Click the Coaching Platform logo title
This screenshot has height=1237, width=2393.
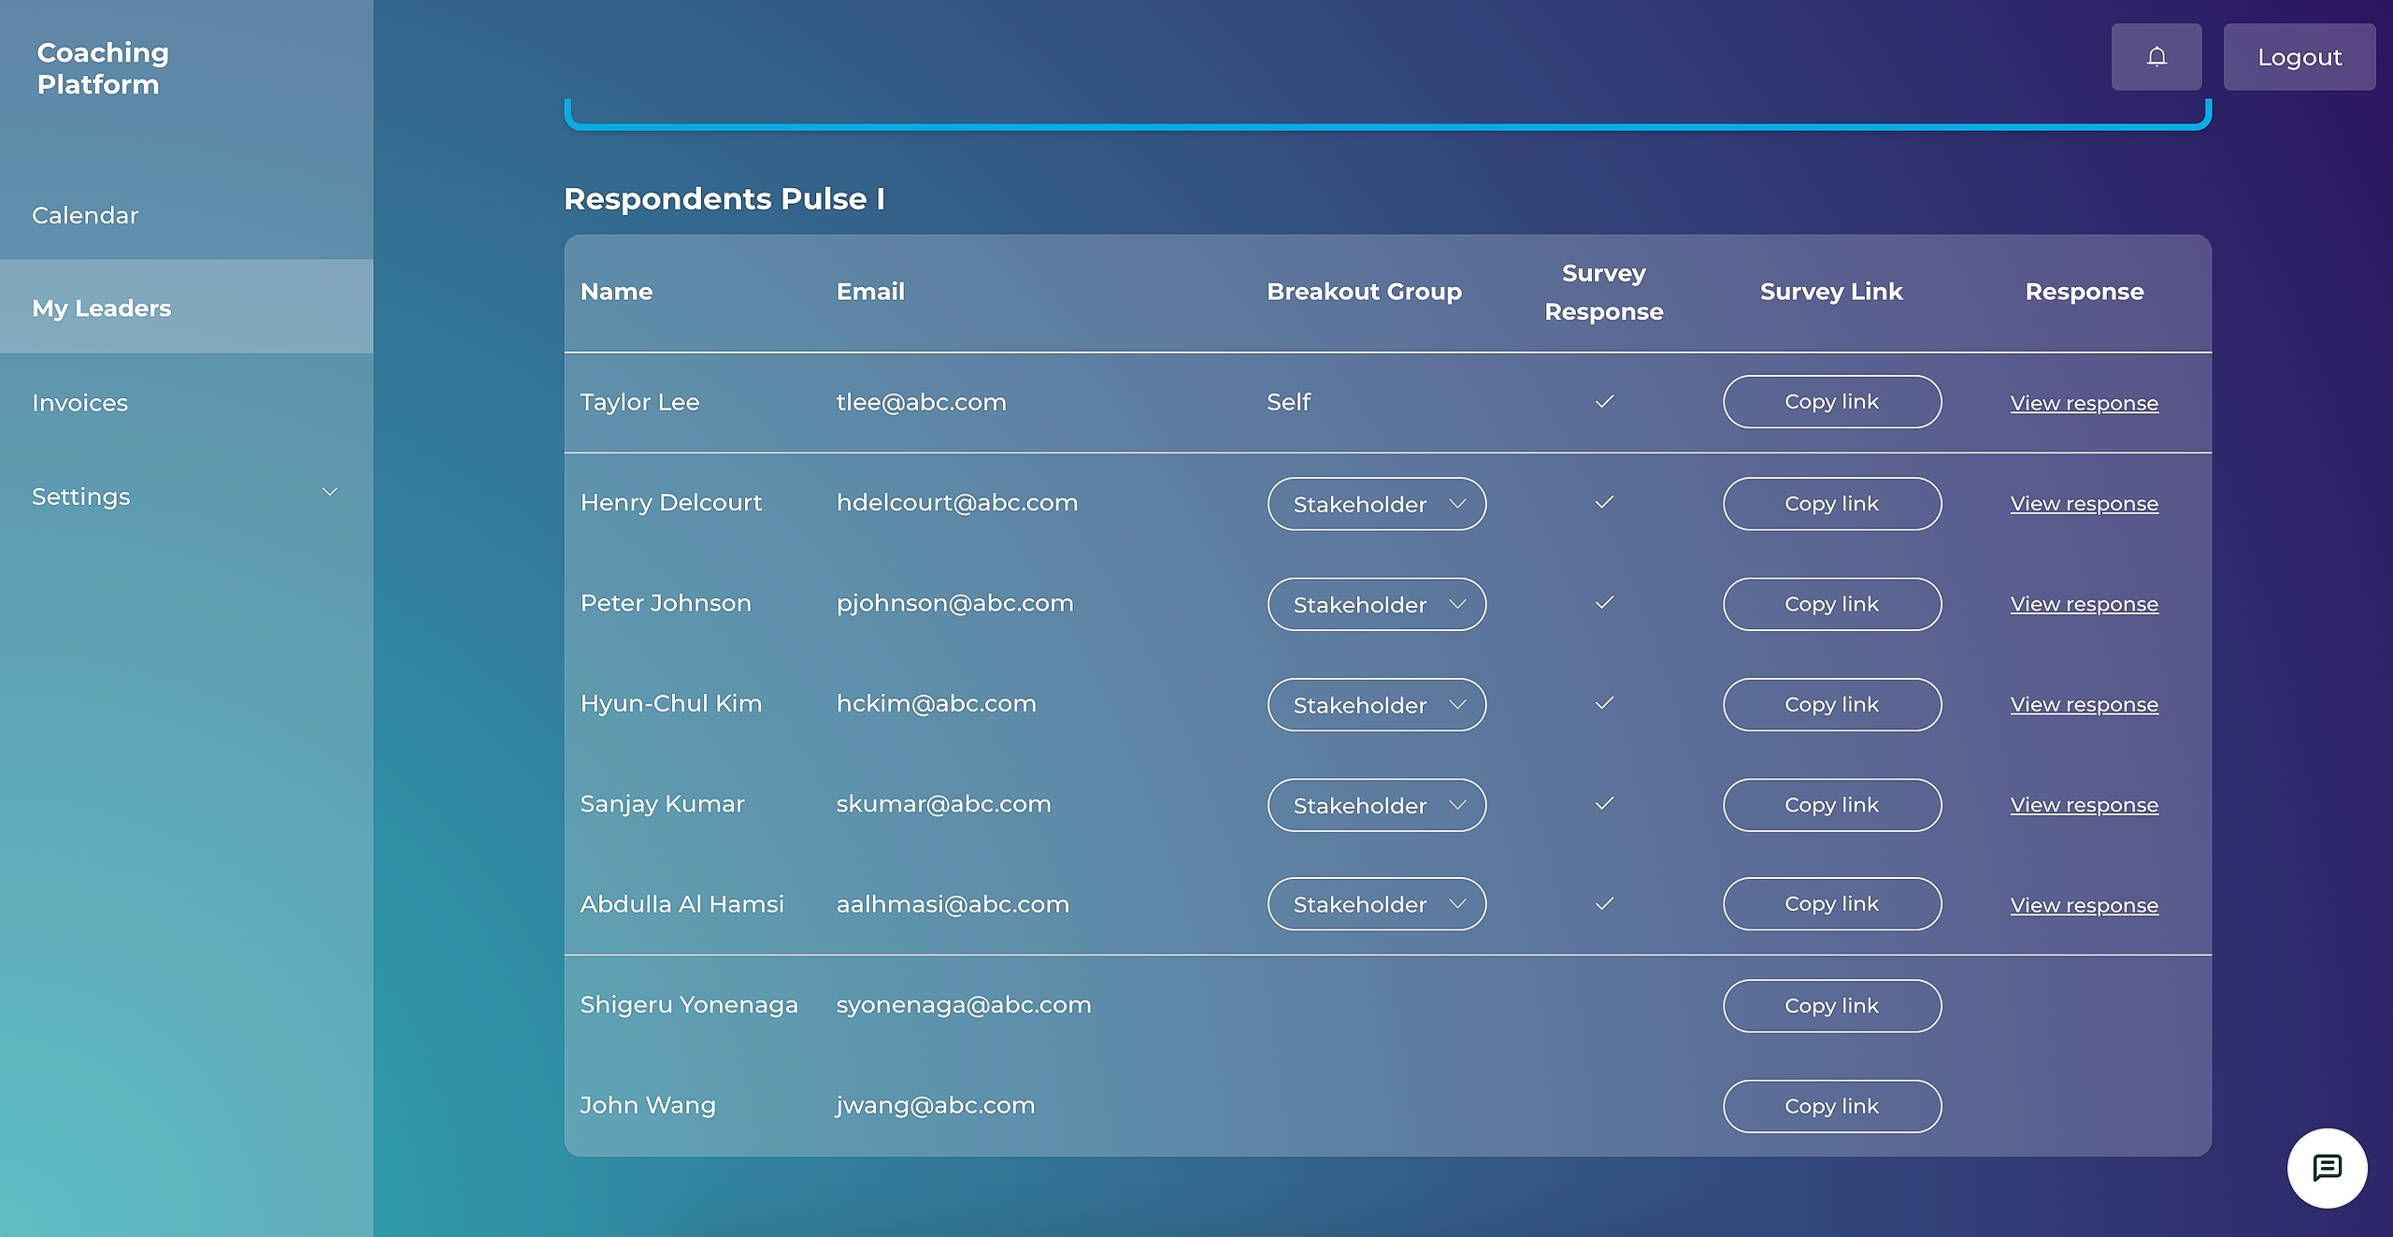coord(103,68)
